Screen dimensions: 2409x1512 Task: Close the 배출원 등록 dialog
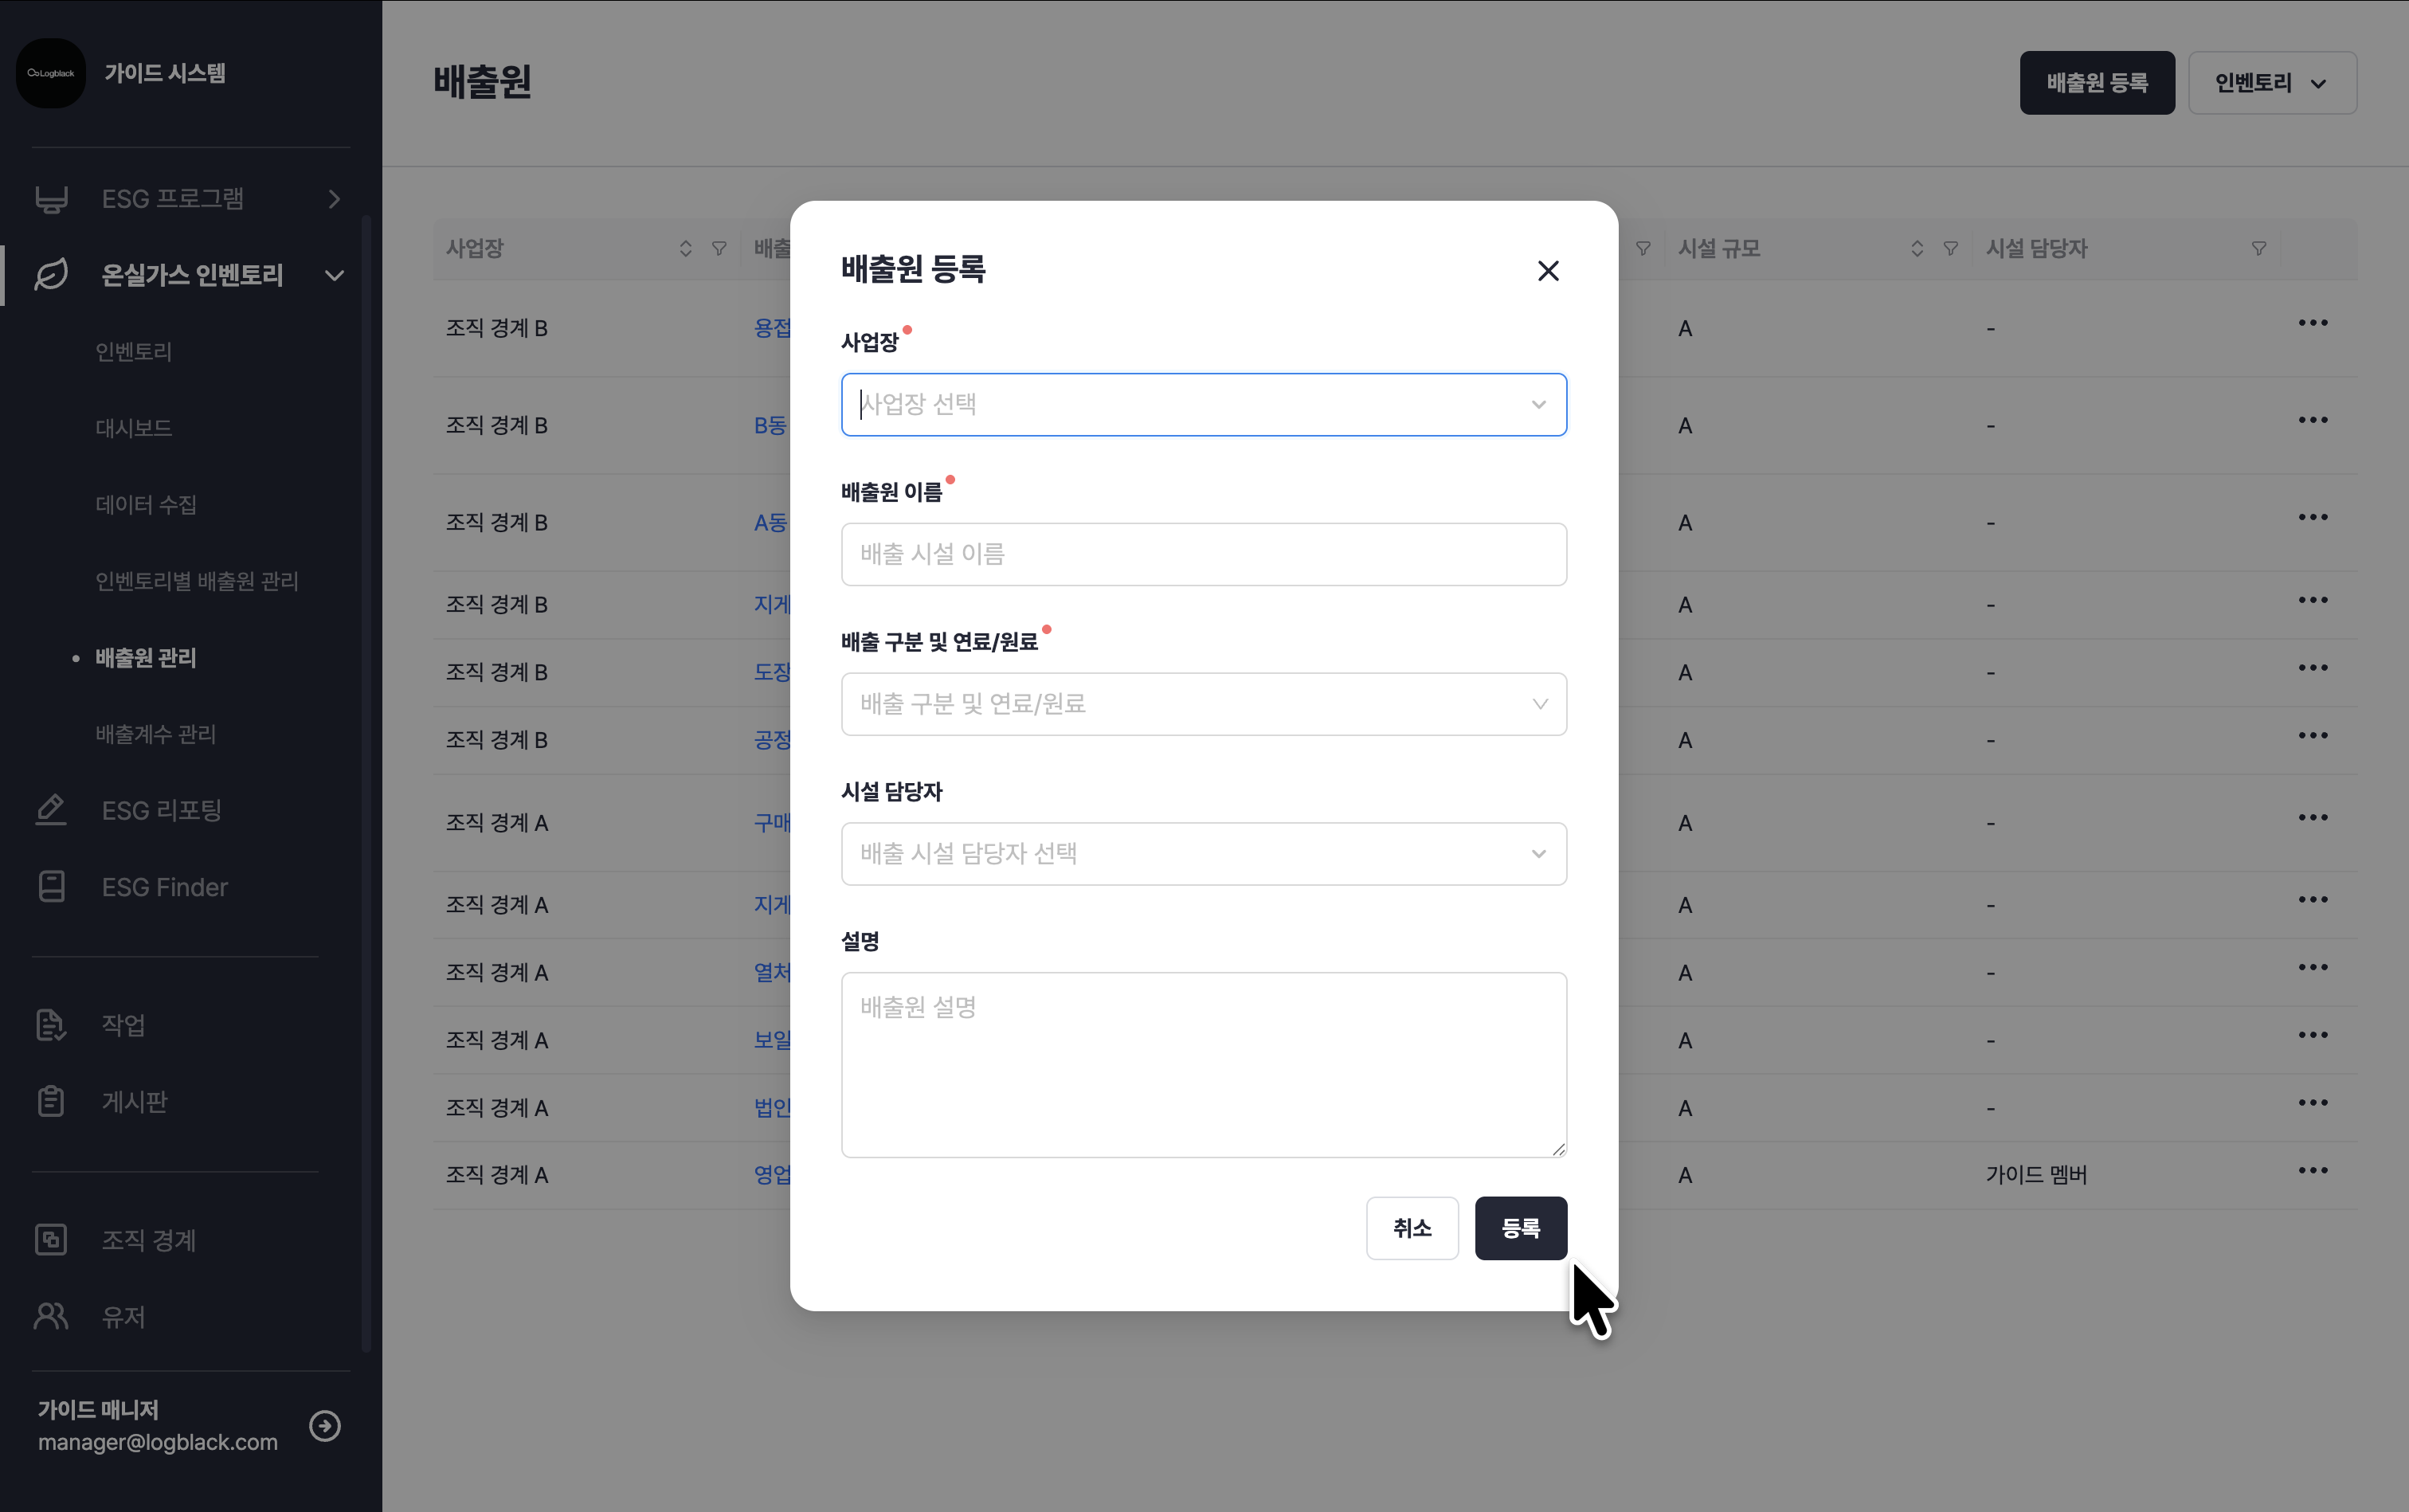[x=1547, y=271]
